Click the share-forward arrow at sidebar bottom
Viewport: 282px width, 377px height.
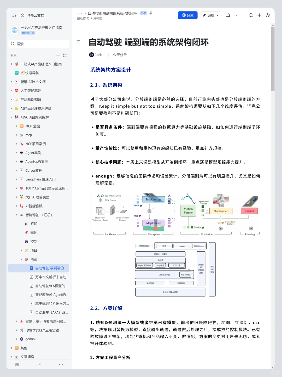pos(39,364)
